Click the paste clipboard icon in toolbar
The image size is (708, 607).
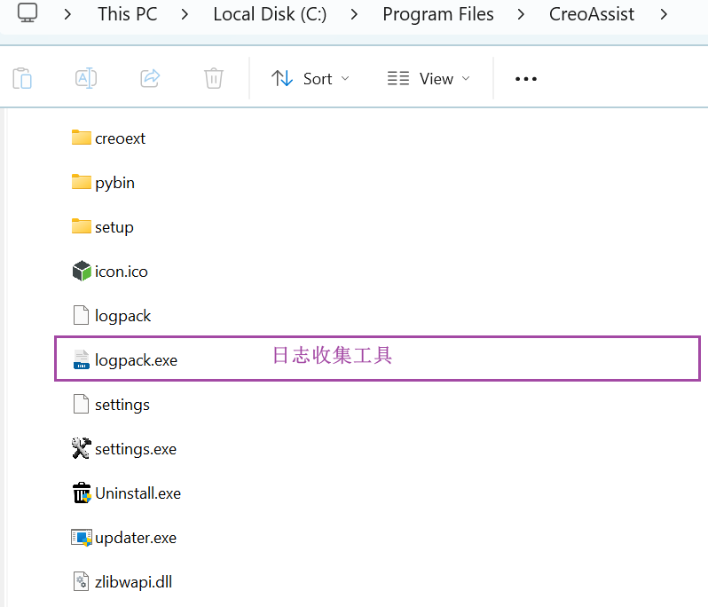(x=22, y=78)
